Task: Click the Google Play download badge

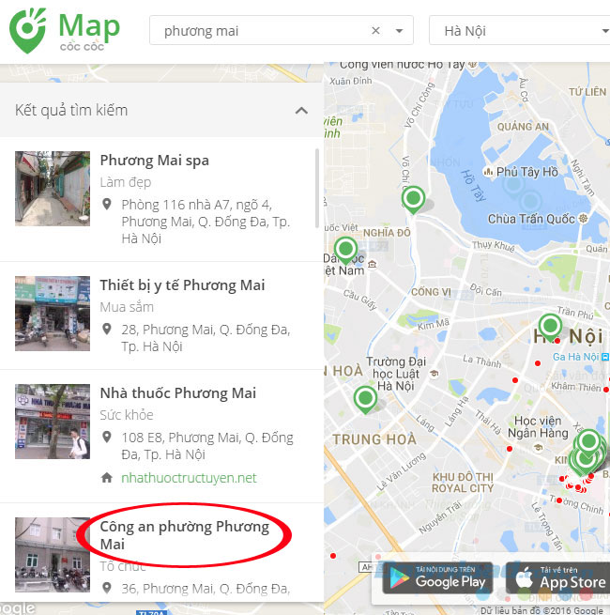Action: point(437,577)
